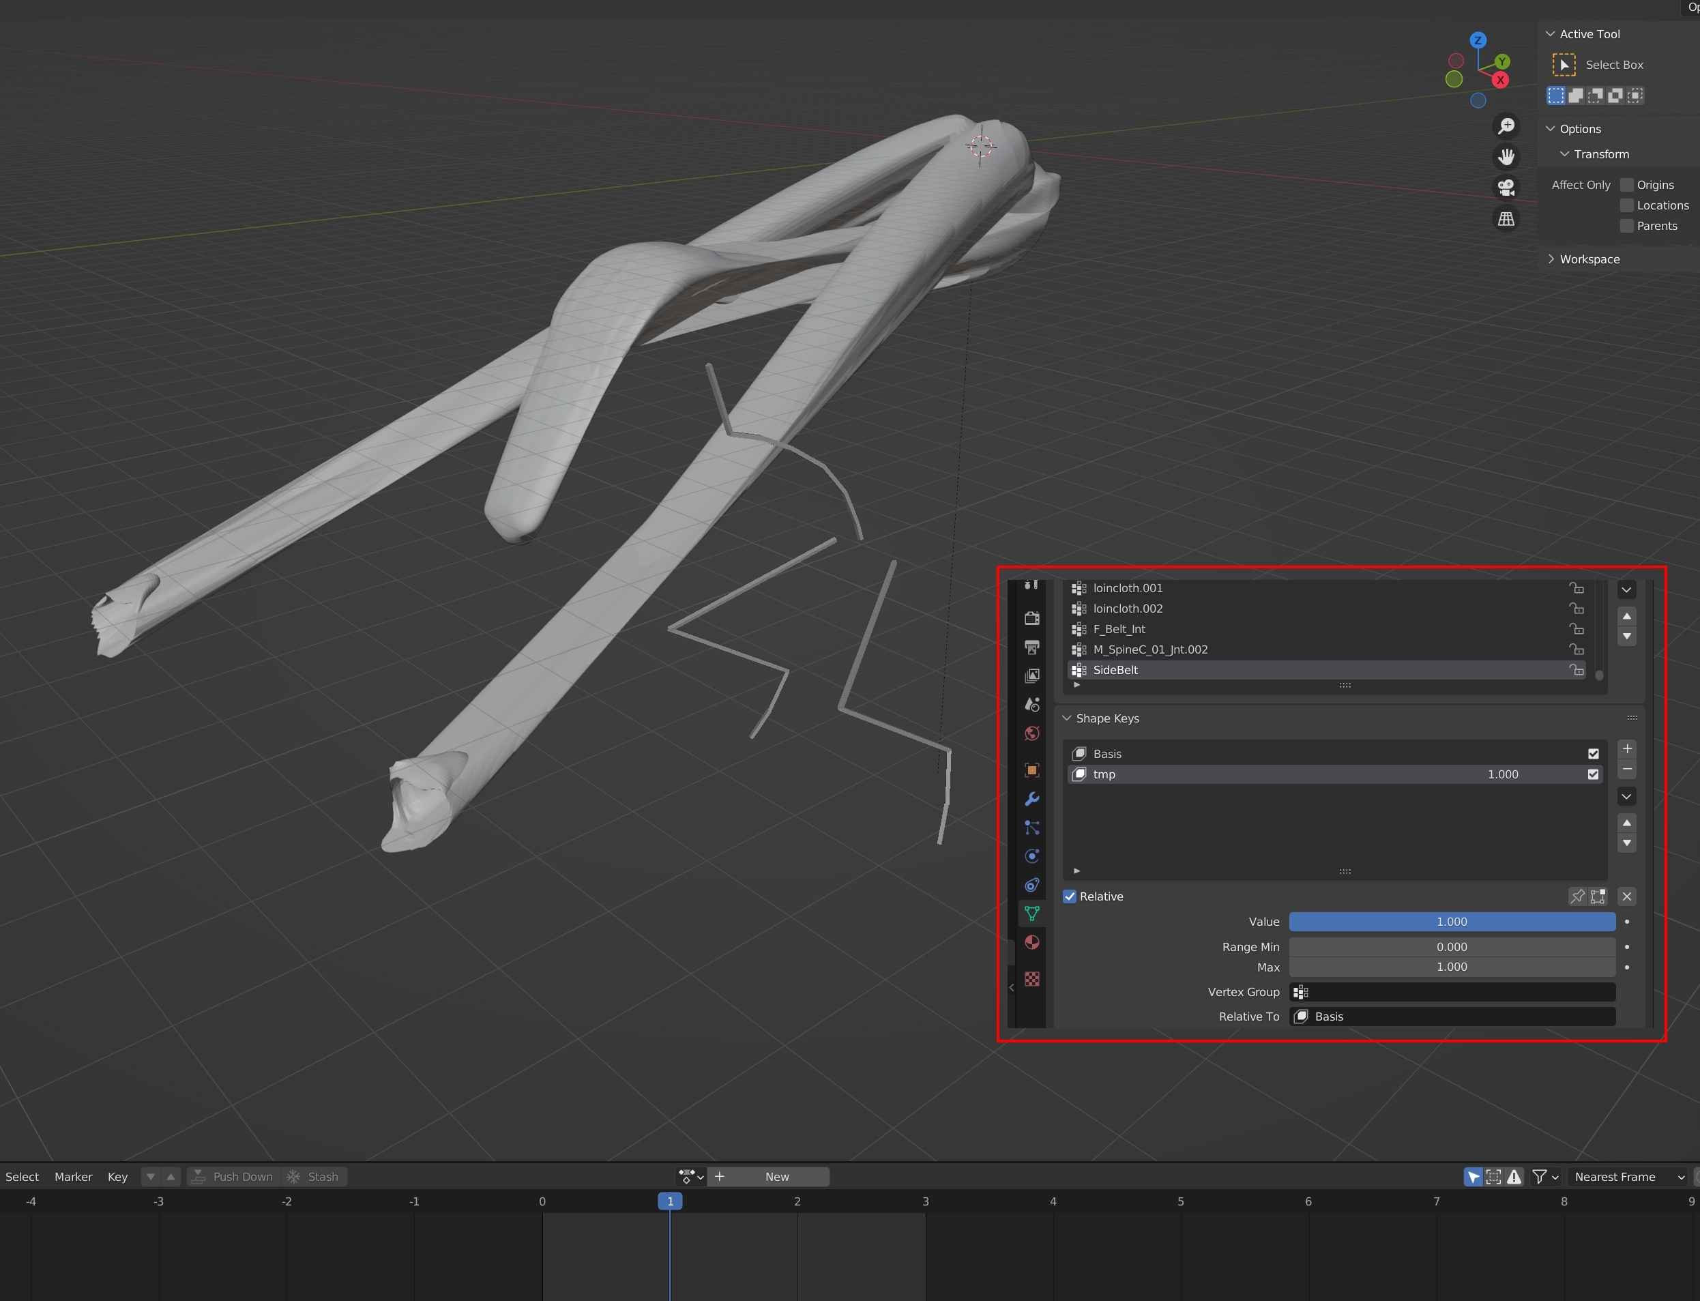
Task: Expand the Workspace panel
Action: point(1589,259)
